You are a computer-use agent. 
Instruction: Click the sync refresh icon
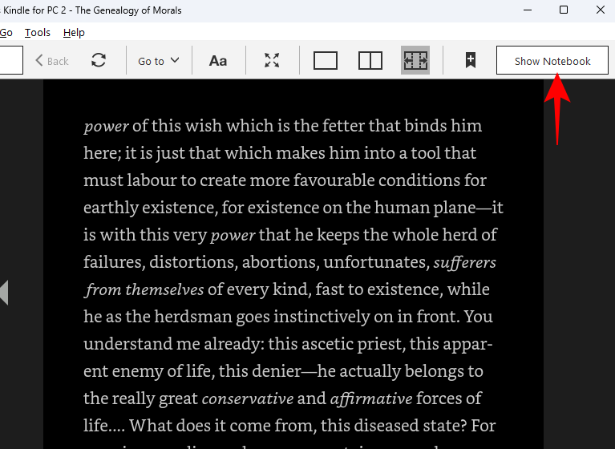click(99, 61)
